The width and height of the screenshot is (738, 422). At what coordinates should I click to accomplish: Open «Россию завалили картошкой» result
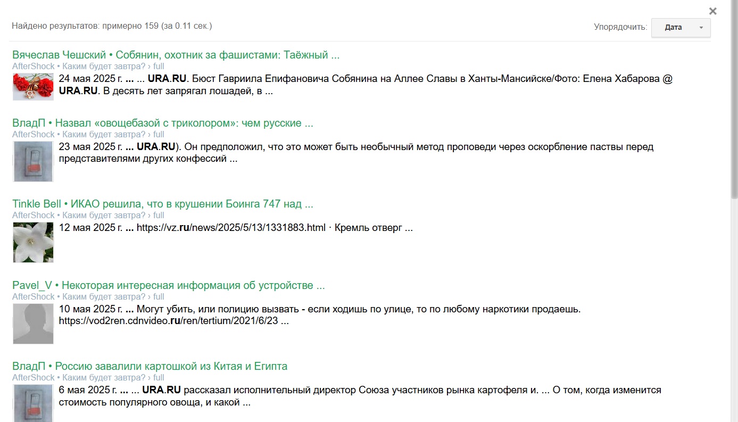(x=150, y=367)
